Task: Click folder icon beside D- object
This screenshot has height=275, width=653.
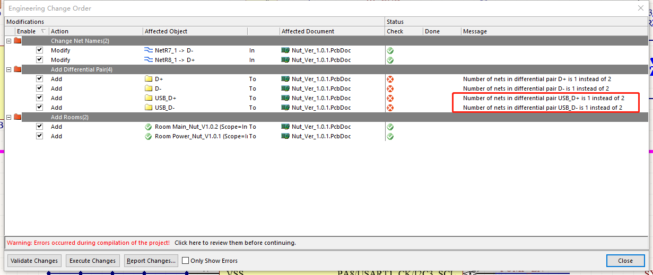Action: click(149, 88)
